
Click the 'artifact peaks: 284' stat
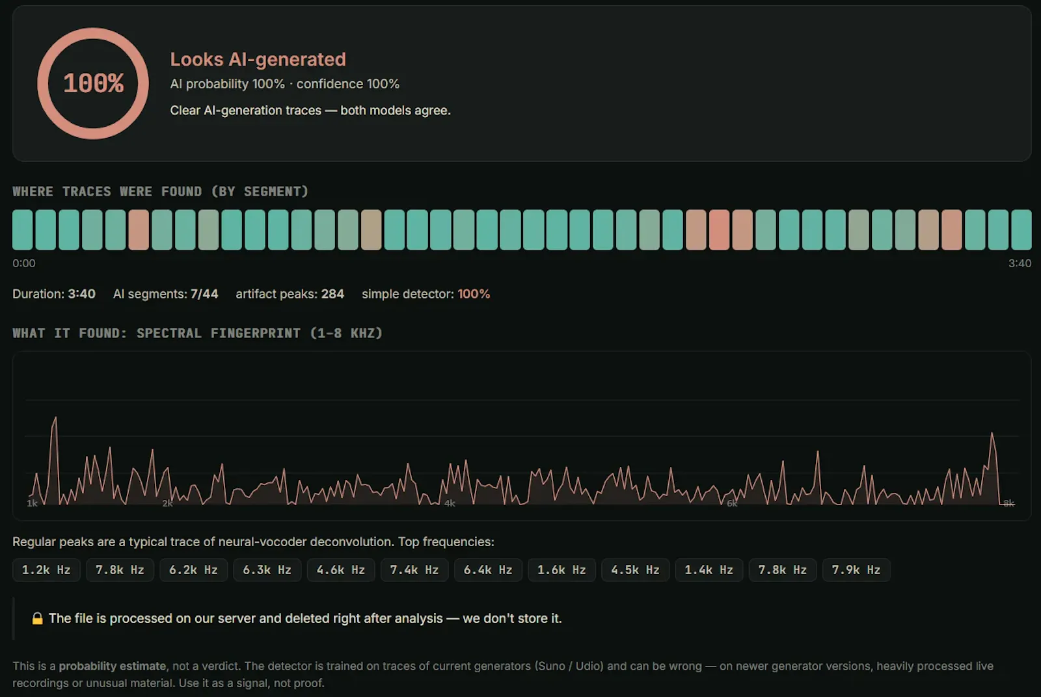[x=290, y=294]
